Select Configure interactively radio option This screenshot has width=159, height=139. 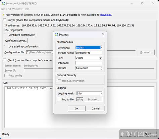5,34
